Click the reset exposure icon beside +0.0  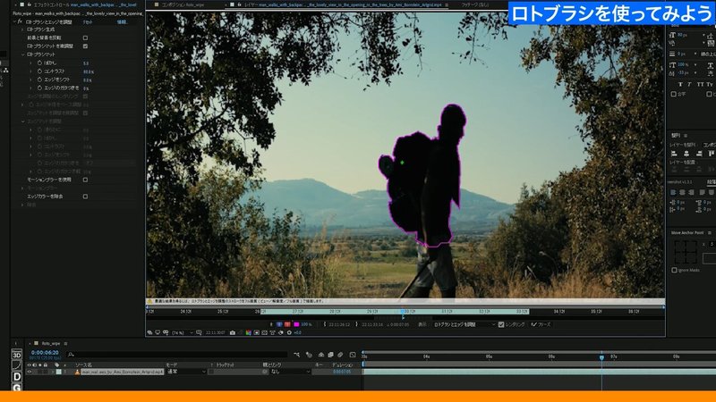coord(289,332)
